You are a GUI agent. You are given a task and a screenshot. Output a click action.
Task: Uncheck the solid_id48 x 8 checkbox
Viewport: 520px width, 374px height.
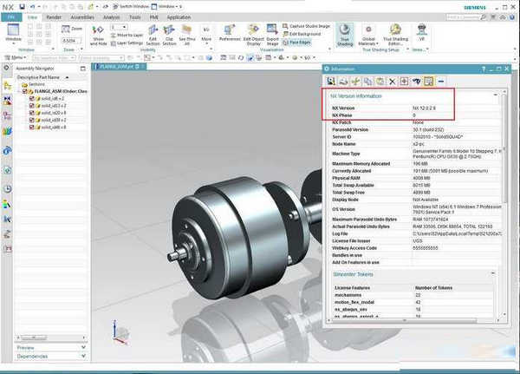click(32, 128)
